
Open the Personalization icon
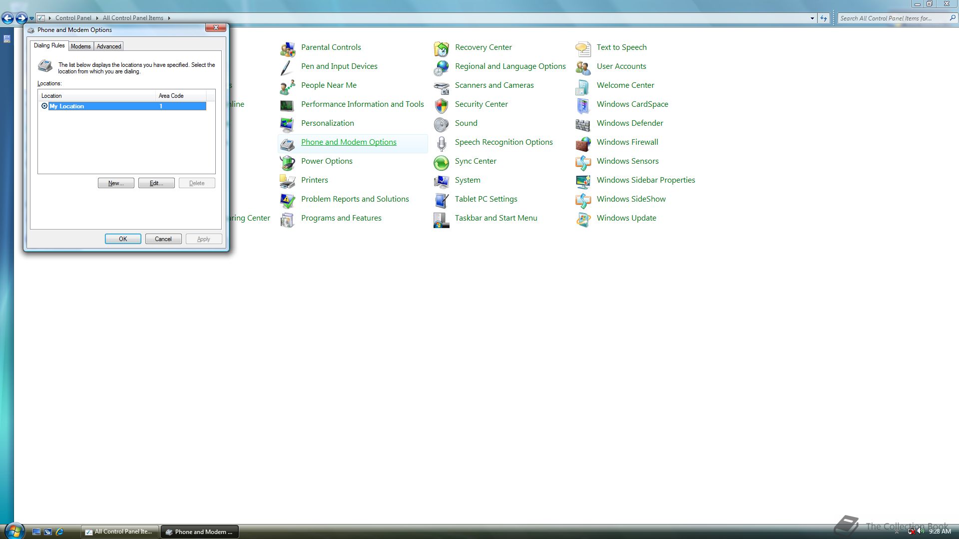coord(287,124)
